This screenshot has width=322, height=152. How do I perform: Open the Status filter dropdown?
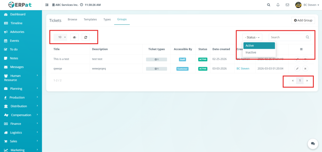252,37
